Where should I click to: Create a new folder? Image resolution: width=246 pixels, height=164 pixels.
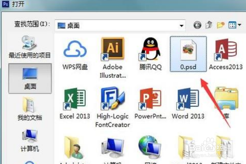[x=221, y=25]
